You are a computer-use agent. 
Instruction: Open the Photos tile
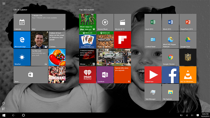[x=40, y=40]
